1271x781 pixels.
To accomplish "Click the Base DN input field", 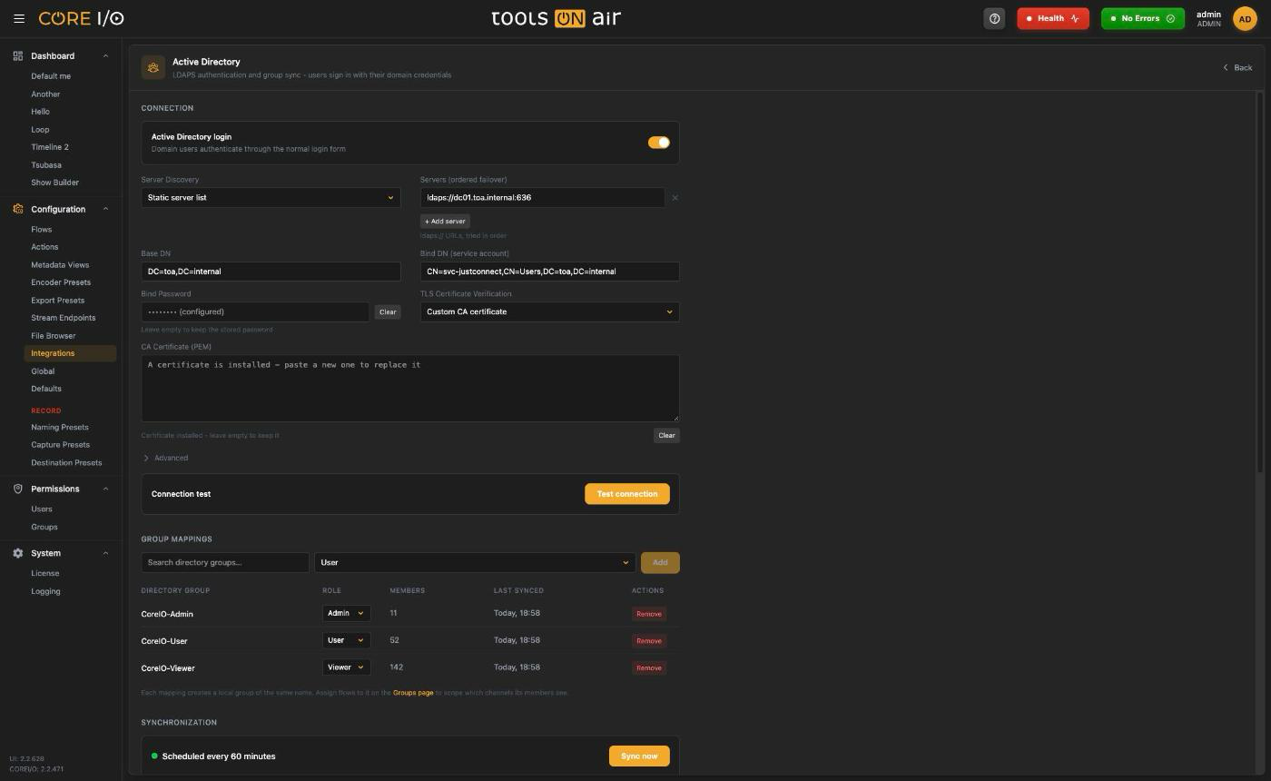I will [271, 272].
